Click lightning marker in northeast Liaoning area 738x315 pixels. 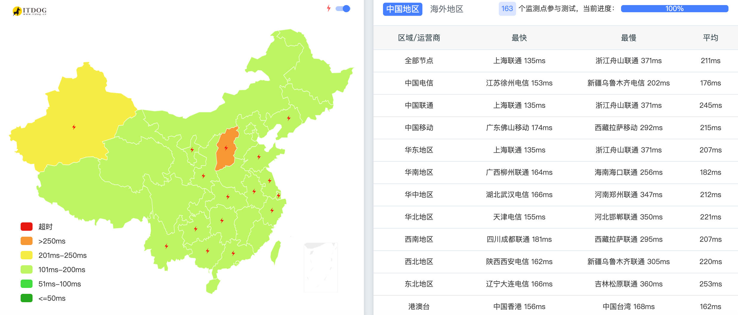tap(289, 118)
